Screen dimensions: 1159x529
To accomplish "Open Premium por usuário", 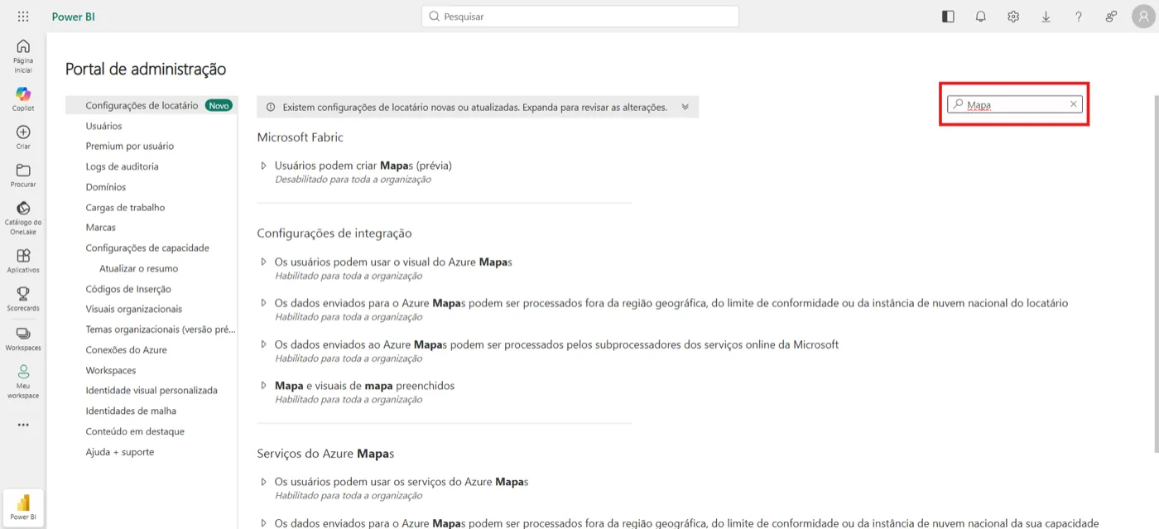I will coord(130,146).
